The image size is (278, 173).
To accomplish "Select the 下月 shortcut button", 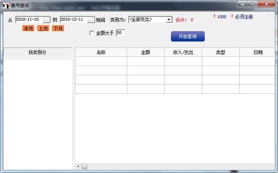I will (x=58, y=29).
